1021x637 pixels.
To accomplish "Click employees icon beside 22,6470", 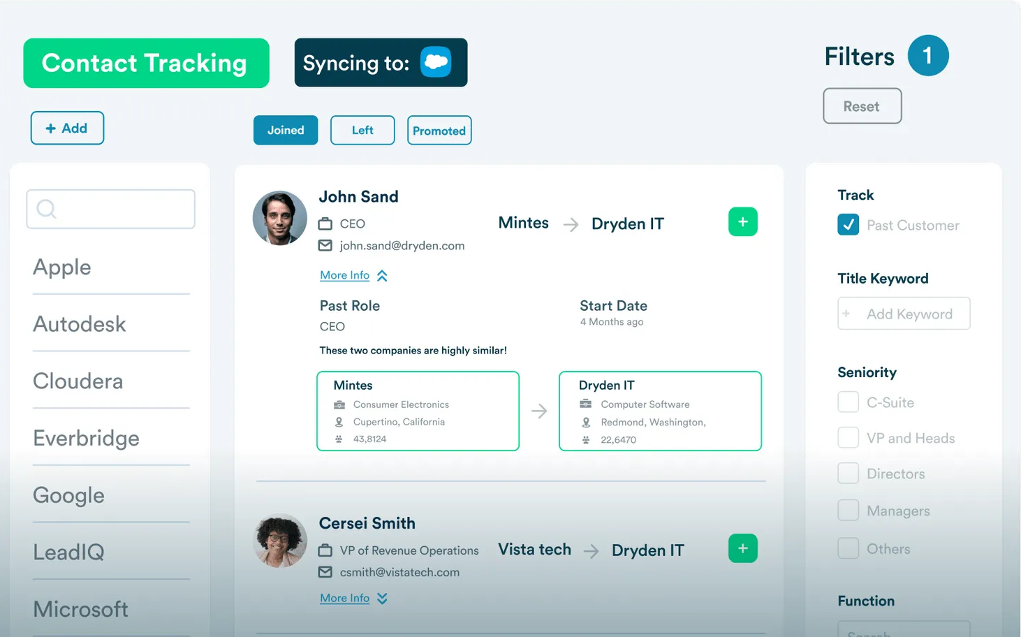I will click(586, 440).
